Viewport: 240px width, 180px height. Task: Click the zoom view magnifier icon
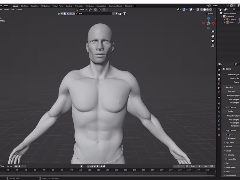coord(213,32)
